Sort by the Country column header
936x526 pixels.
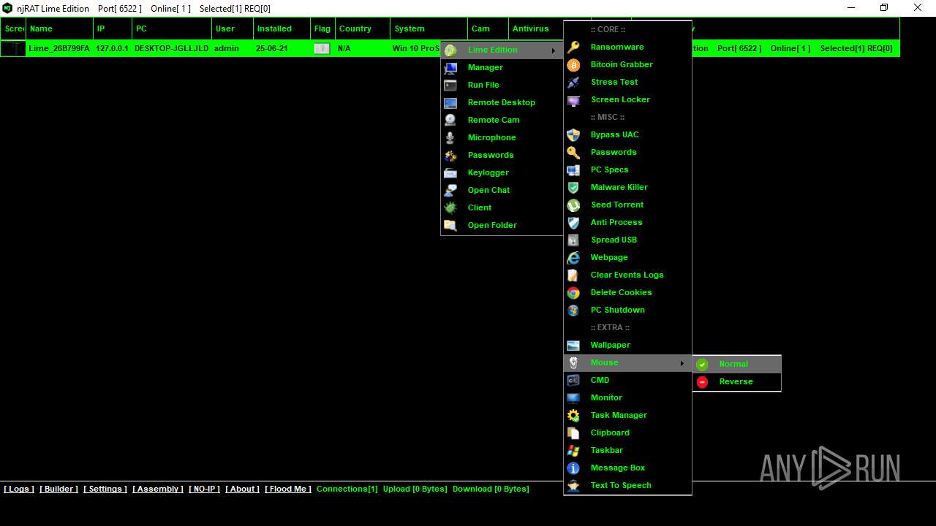pyautogui.click(x=363, y=28)
